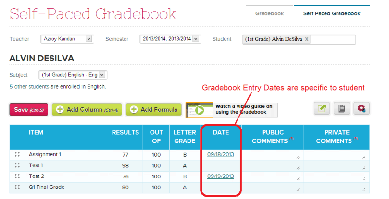389x199 pixels.
Task: Click the help mark beside Private Comments
Action: [356, 139]
